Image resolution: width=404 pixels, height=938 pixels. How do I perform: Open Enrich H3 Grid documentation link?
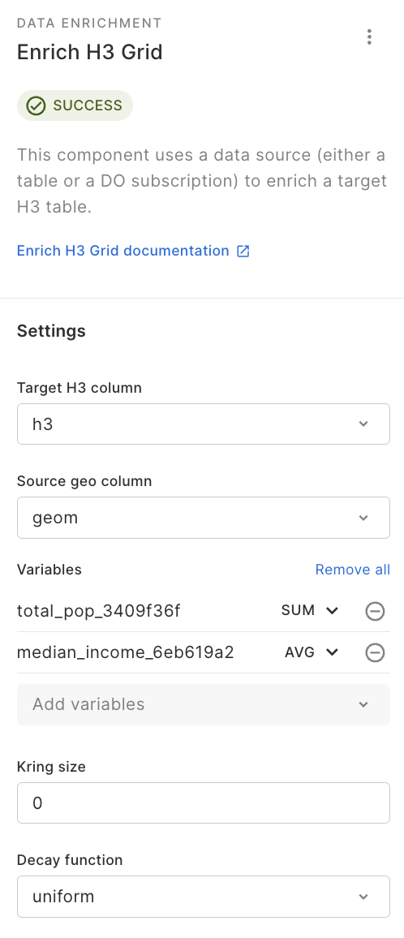[x=122, y=251]
